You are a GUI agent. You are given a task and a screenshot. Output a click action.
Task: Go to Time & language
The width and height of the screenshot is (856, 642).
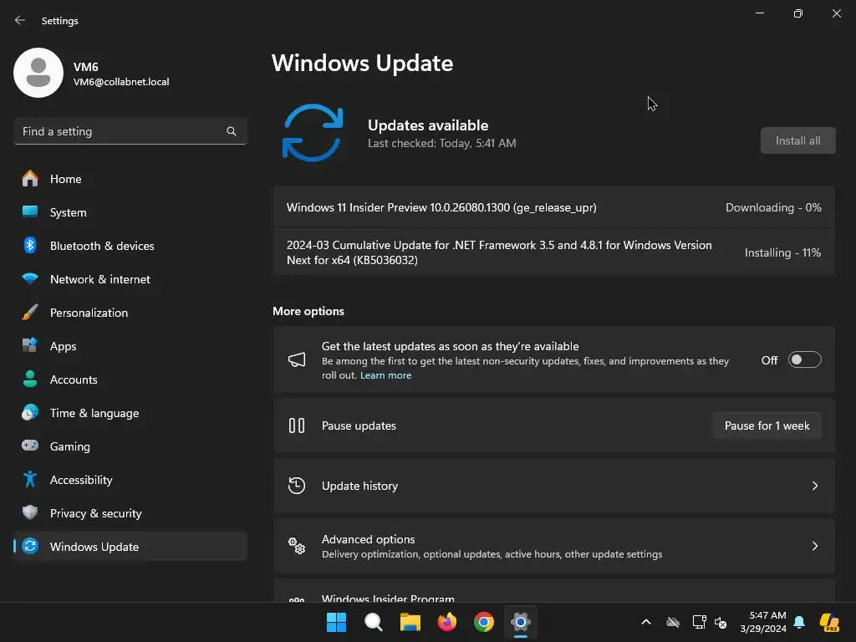click(x=130, y=413)
